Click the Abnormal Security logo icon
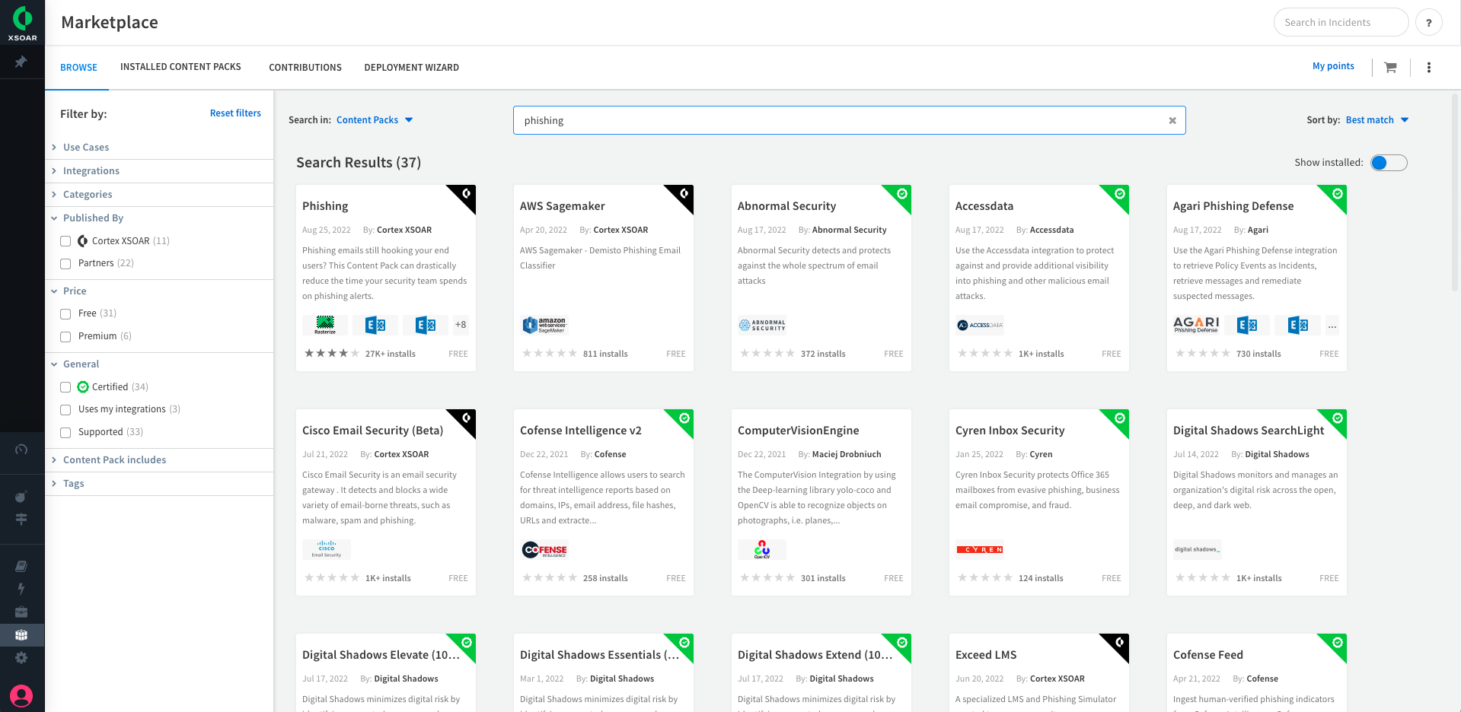Viewport: 1461px width, 712px height. 762,325
